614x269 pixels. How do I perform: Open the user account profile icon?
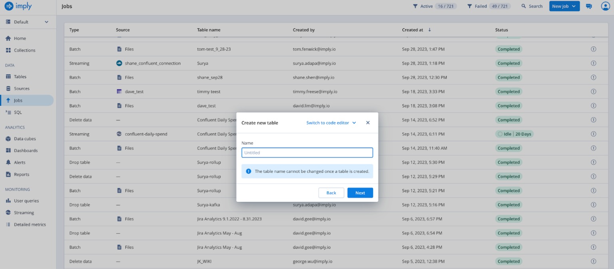point(605,6)
